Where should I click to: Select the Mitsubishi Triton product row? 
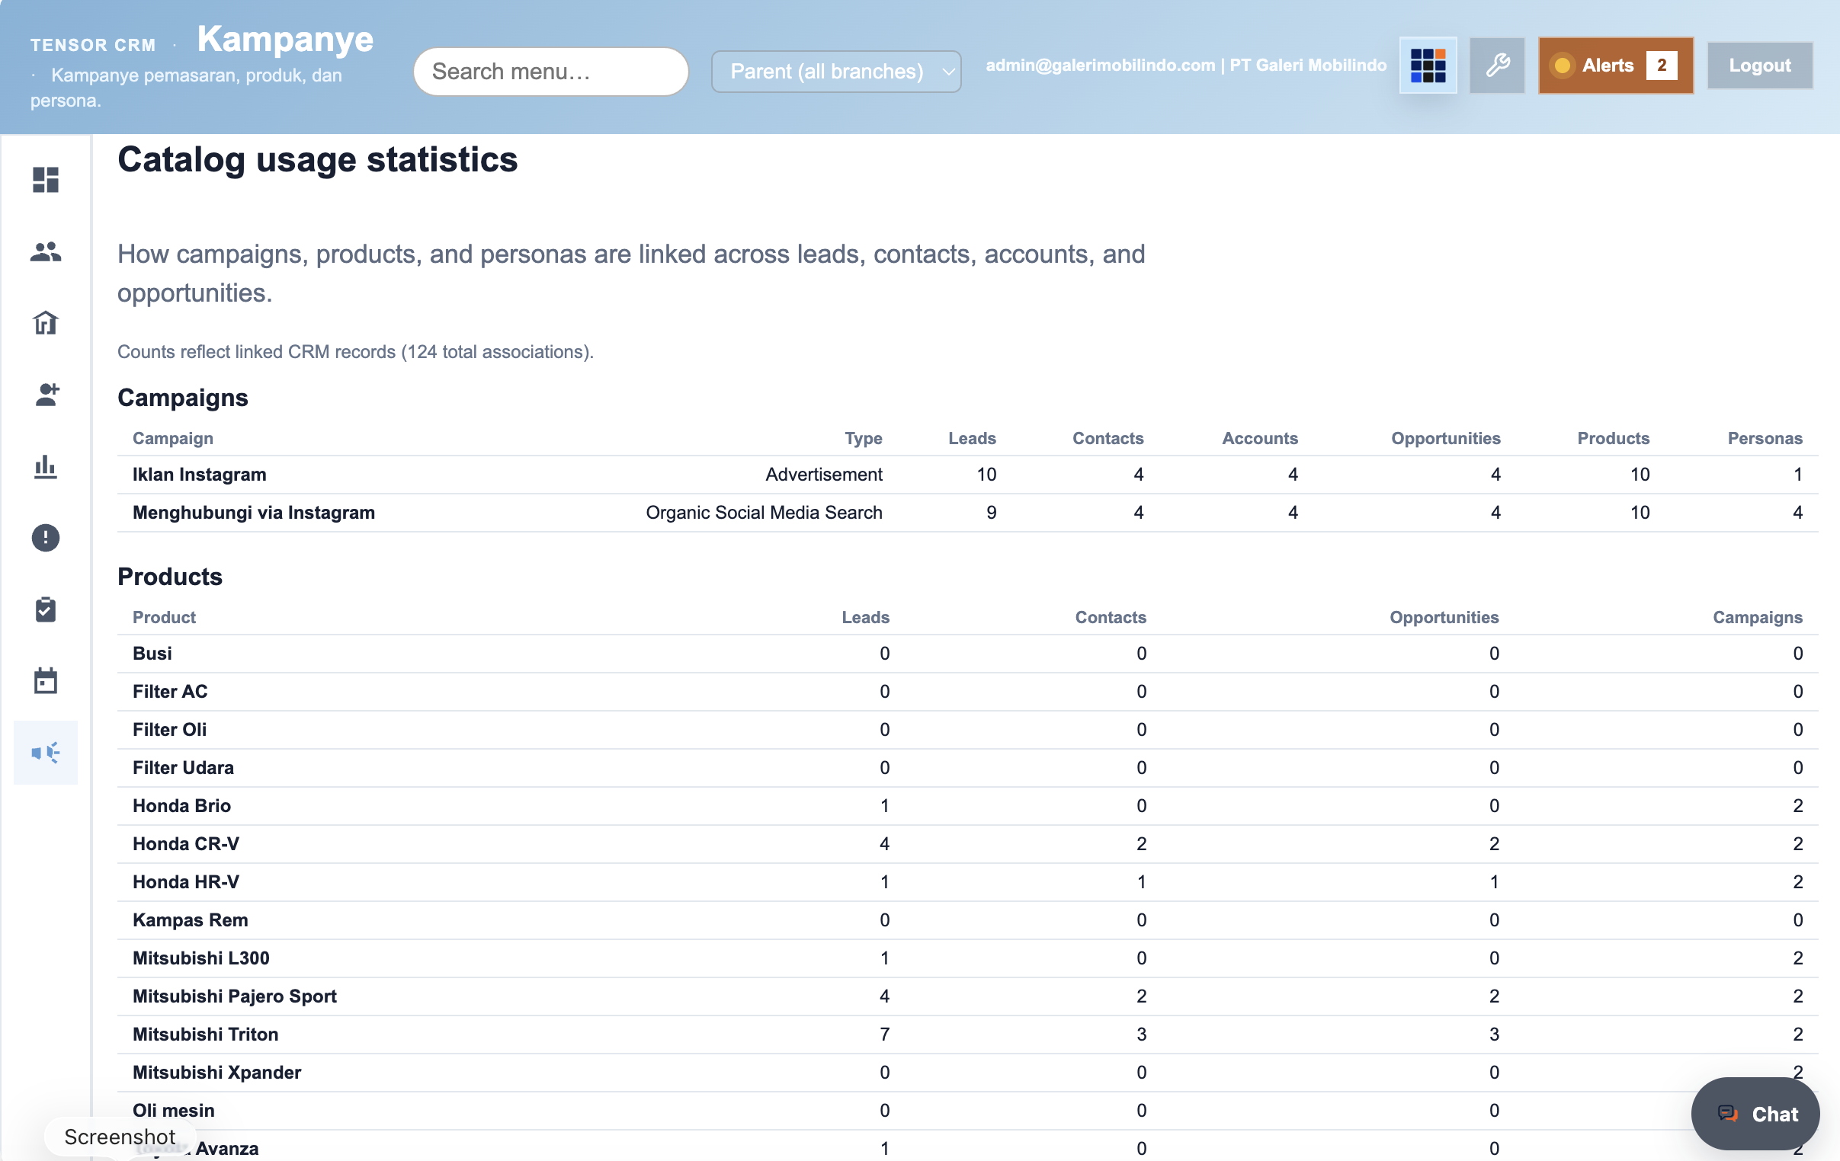pyautogui.click(x=967, y=1035)
